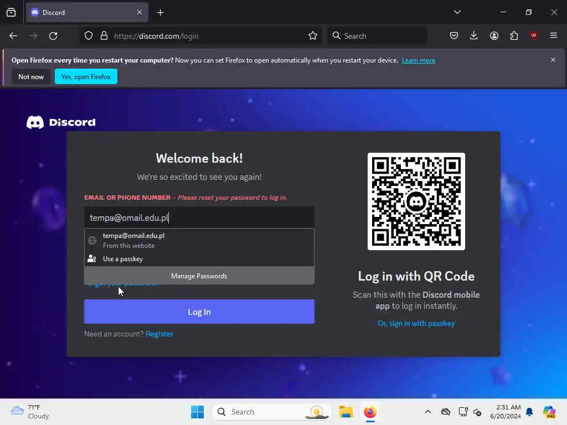Click Or, sign in with passkey
Viewport: 567px width, 425px height.
coord(416,323)
